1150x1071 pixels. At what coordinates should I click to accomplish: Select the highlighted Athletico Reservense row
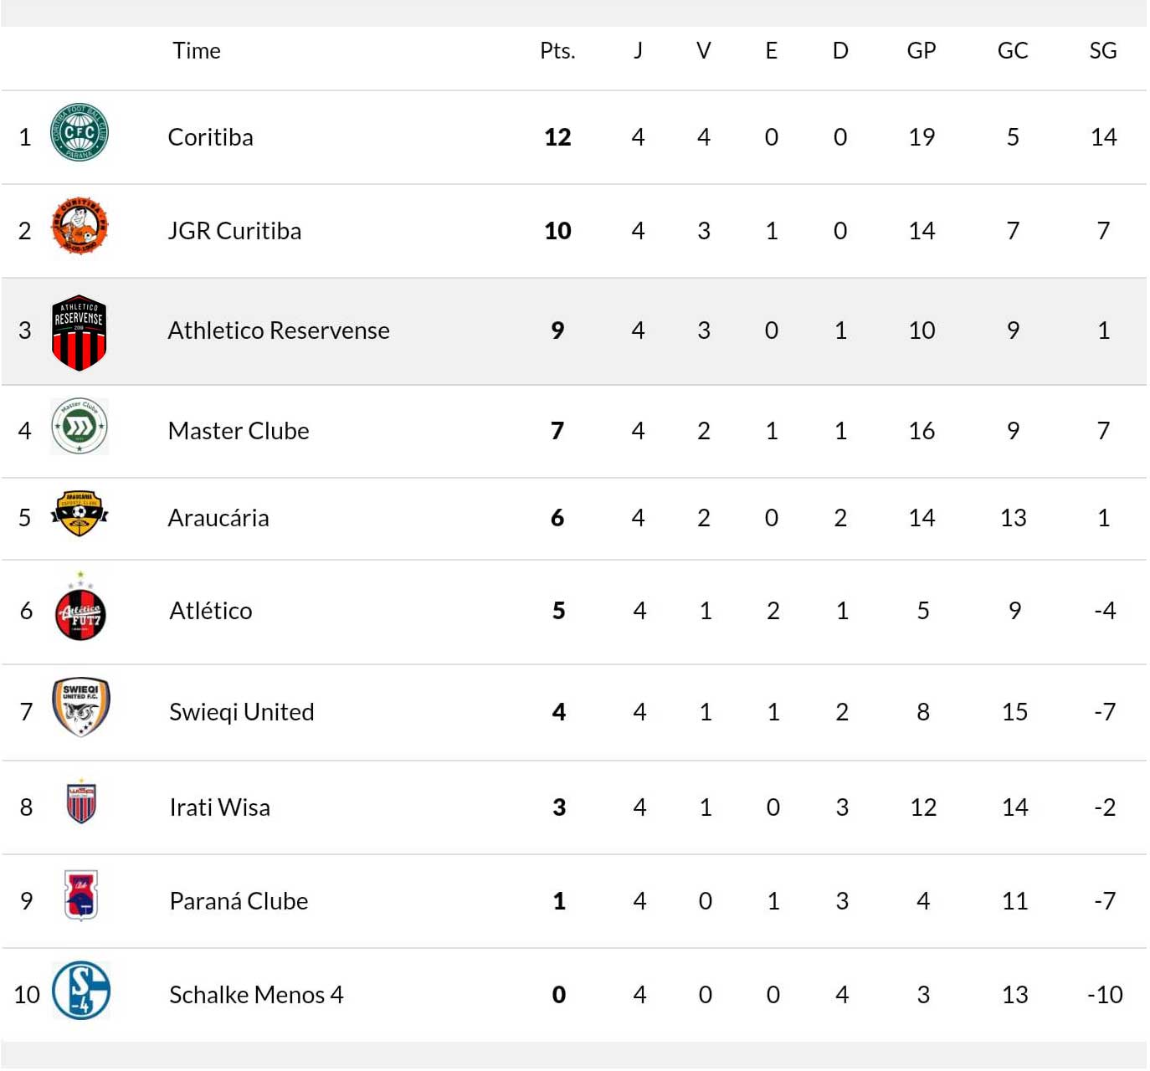(x=574, y=331)
